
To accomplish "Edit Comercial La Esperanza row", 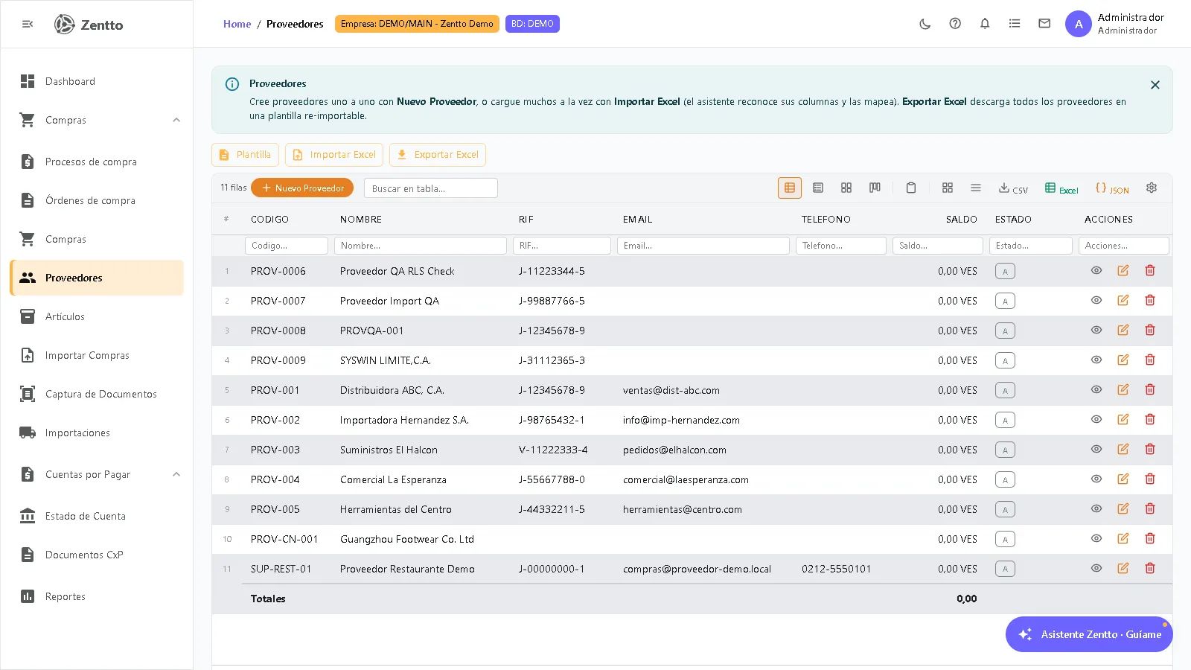I will [1123, 479].
